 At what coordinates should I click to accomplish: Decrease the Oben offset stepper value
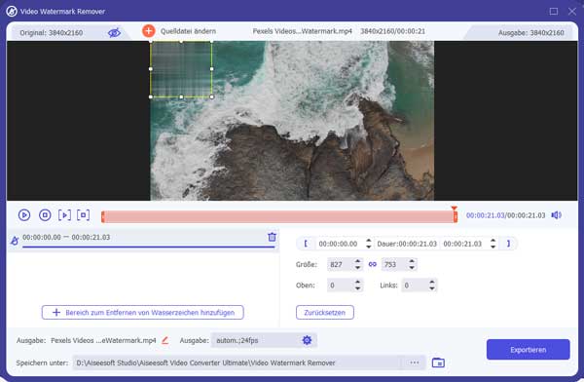click(357, 288)
